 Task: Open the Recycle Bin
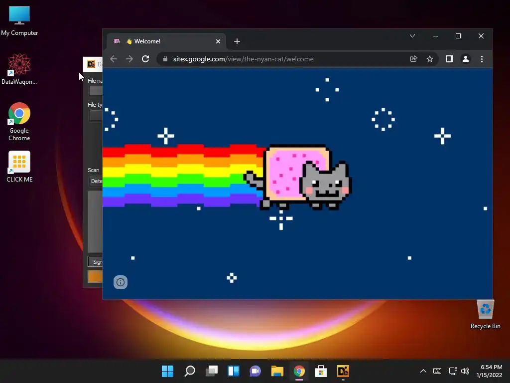click(x=485, y=314)
